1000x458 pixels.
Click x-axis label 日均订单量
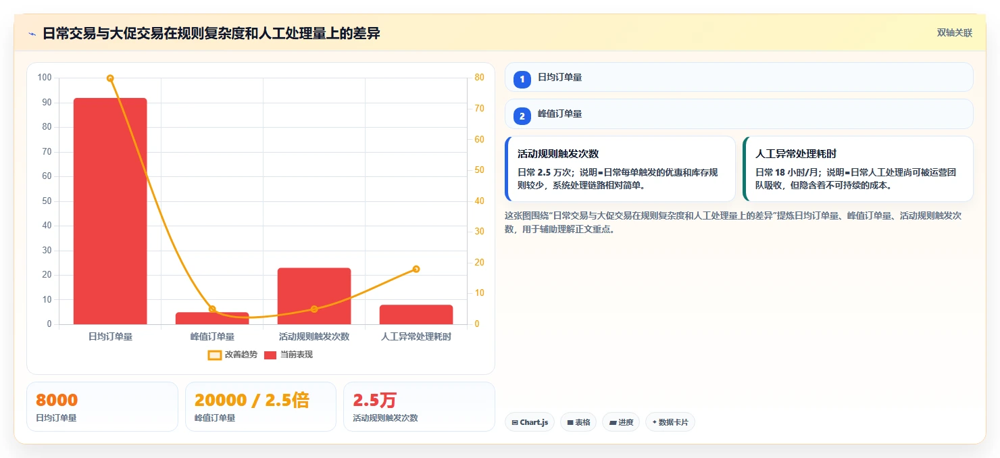(x=110, y=336)
